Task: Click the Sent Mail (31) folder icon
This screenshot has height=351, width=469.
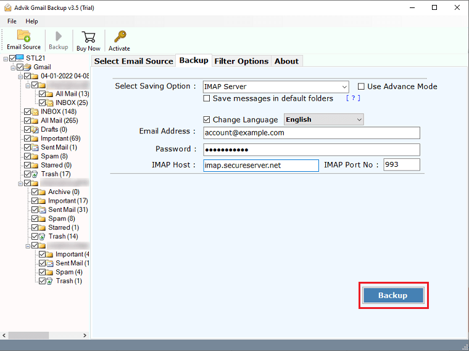Action: (x=42, y=209)
